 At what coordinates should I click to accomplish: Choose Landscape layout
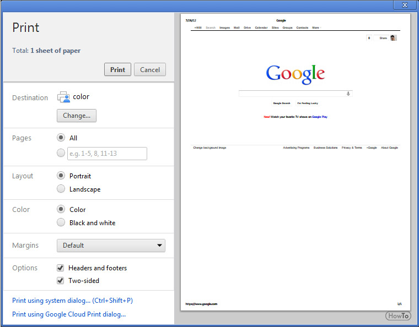coord(61,189)
